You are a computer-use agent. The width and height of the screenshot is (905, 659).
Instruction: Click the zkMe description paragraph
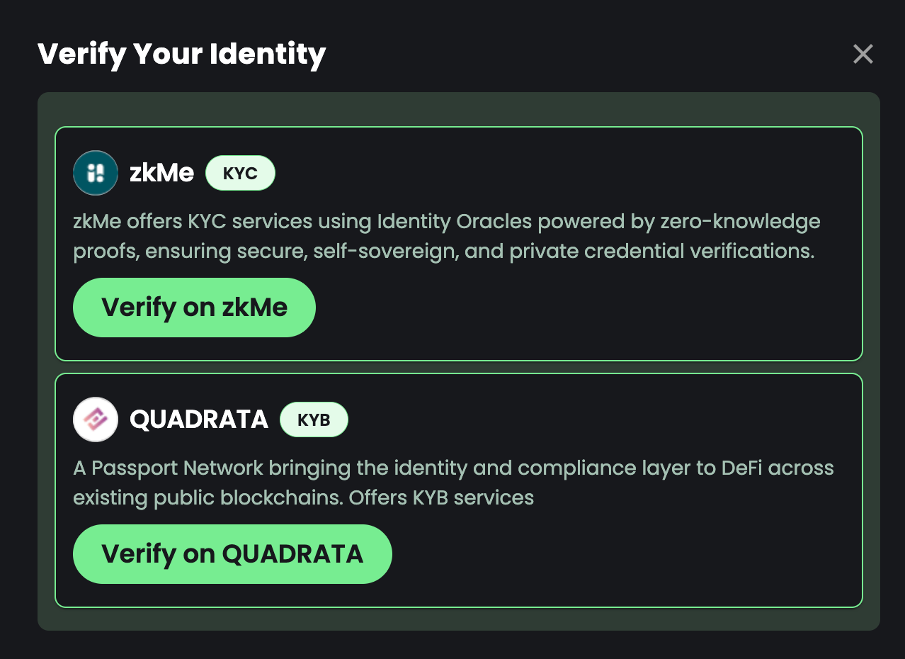(x=447, y=236)
